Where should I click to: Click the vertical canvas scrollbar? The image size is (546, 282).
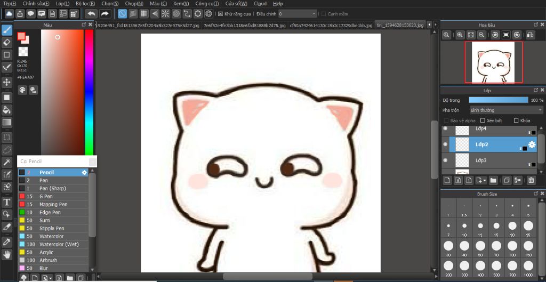(434, 150)
